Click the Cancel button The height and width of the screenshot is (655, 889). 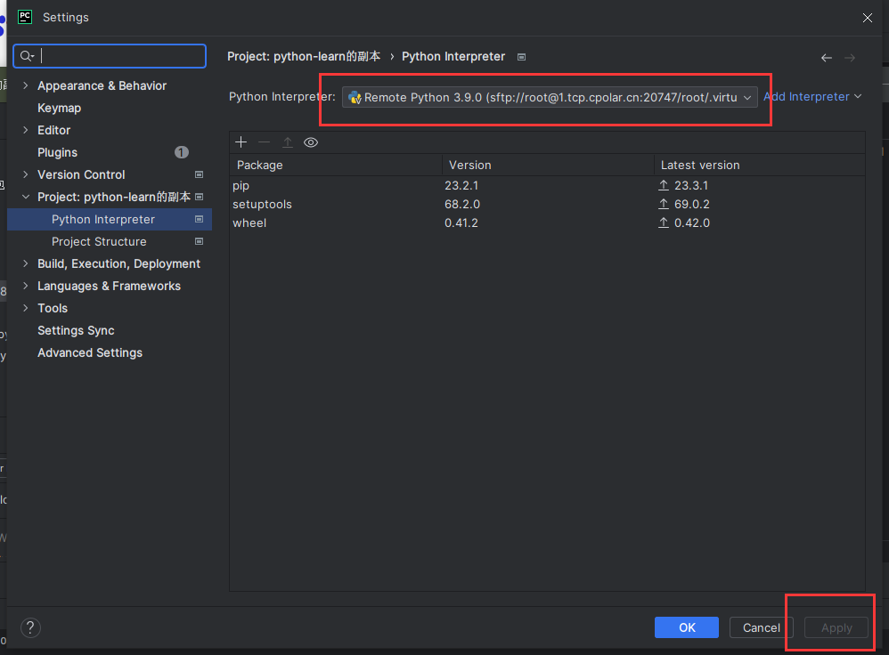pos(761,627)
